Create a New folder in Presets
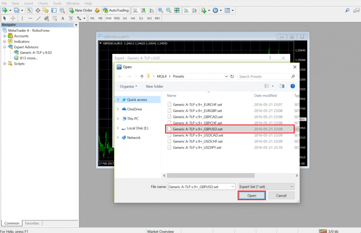This screenshot has height=233, width=361. 154,86
